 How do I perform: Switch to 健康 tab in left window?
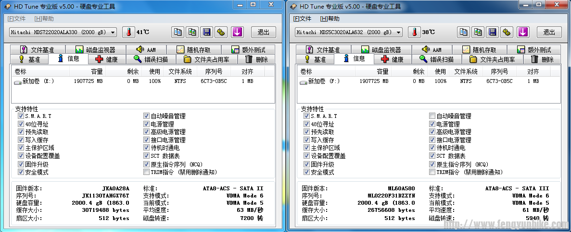[x=106, y=59]
